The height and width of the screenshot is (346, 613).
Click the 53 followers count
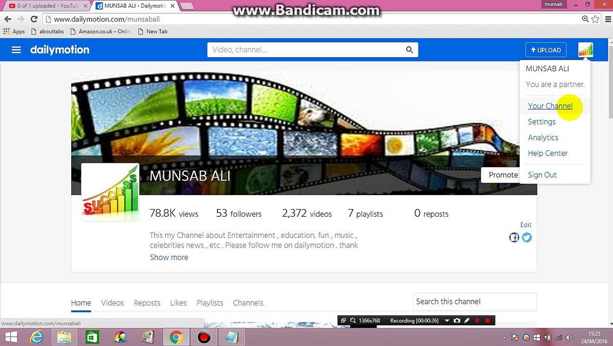239,213
